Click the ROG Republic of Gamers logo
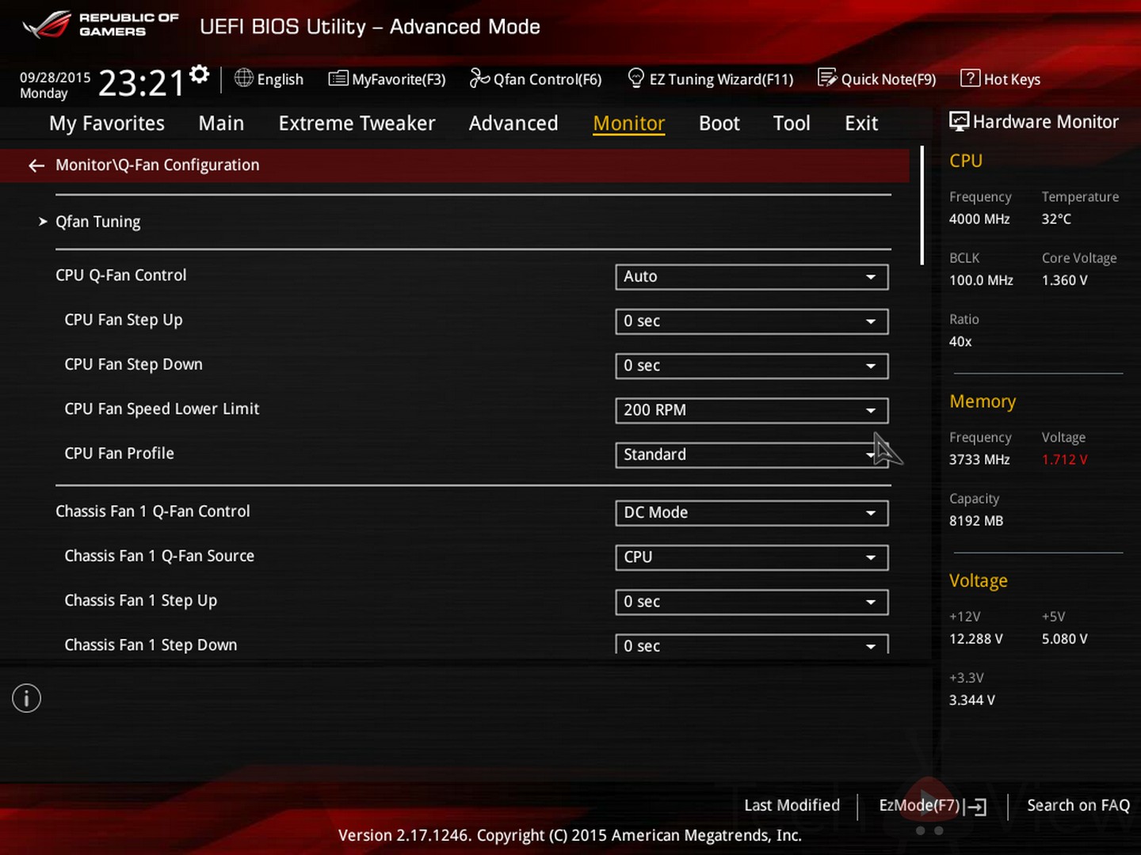The height and width of the screenshot is (855, 1141). pyautogui.click(x=101, y=25)
